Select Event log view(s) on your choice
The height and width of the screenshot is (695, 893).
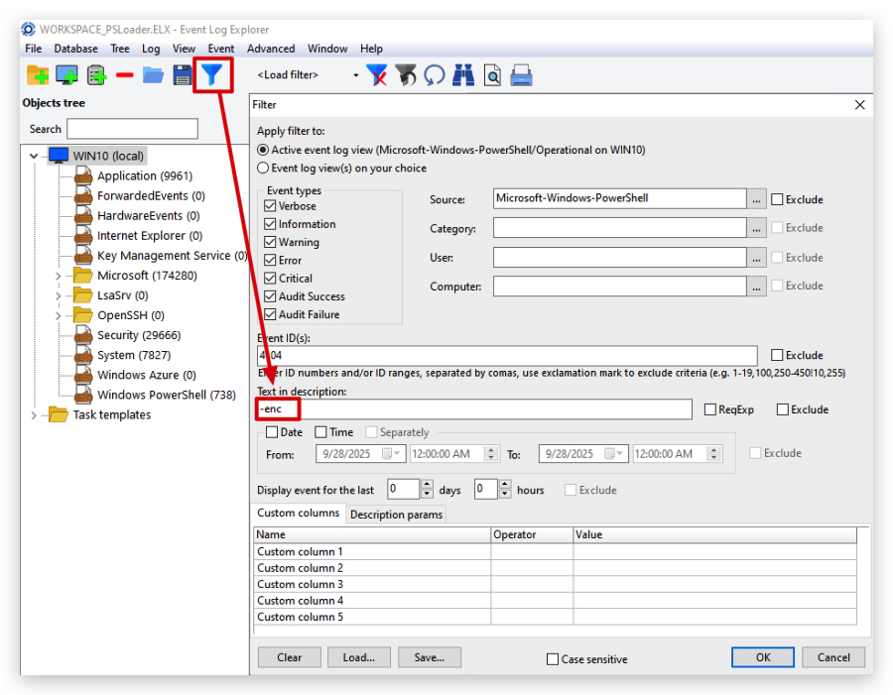click(263, 168)
